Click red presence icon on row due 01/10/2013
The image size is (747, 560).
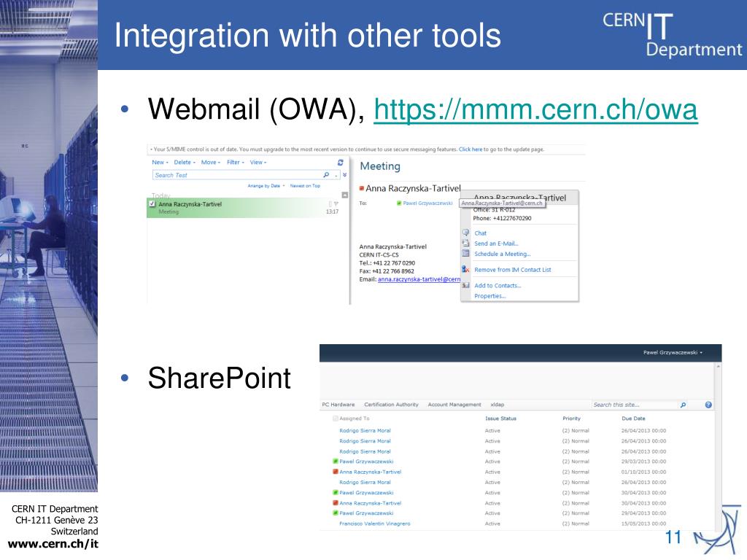click(336, 472)
